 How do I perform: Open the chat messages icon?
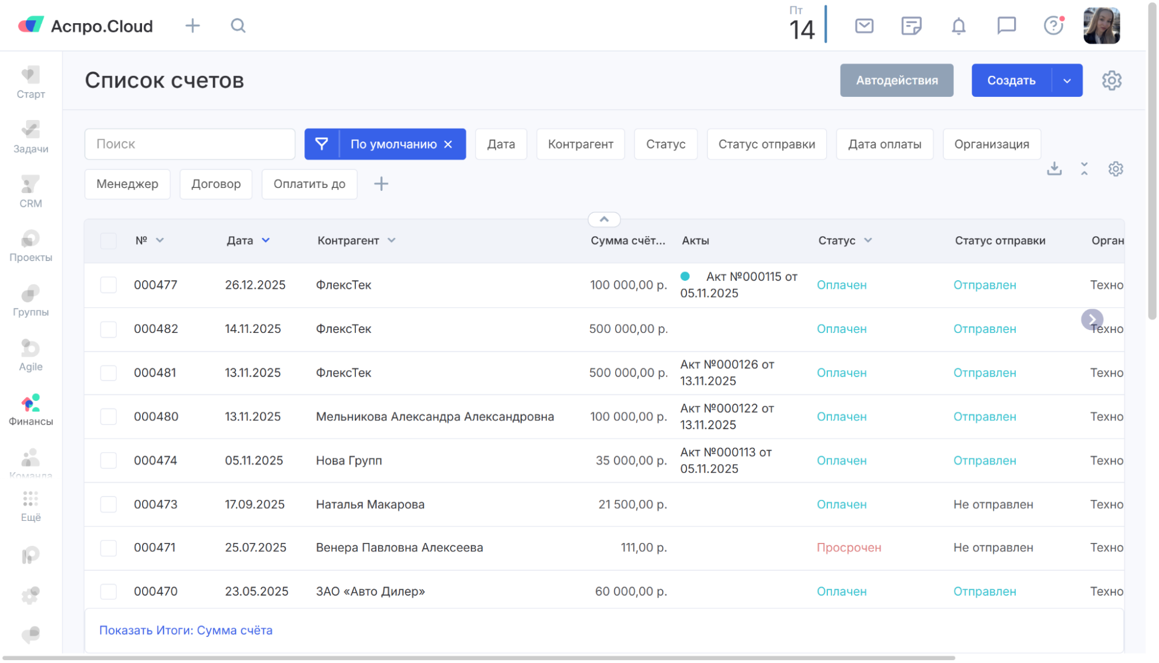point(1006,26)
